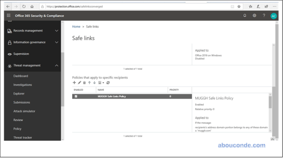283x158 pixels.
Task: Increase policy priority with up arrow
Action: click(89, 83)
